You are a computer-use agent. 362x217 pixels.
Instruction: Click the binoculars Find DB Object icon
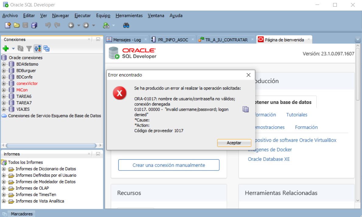click(x=126, y=25)
